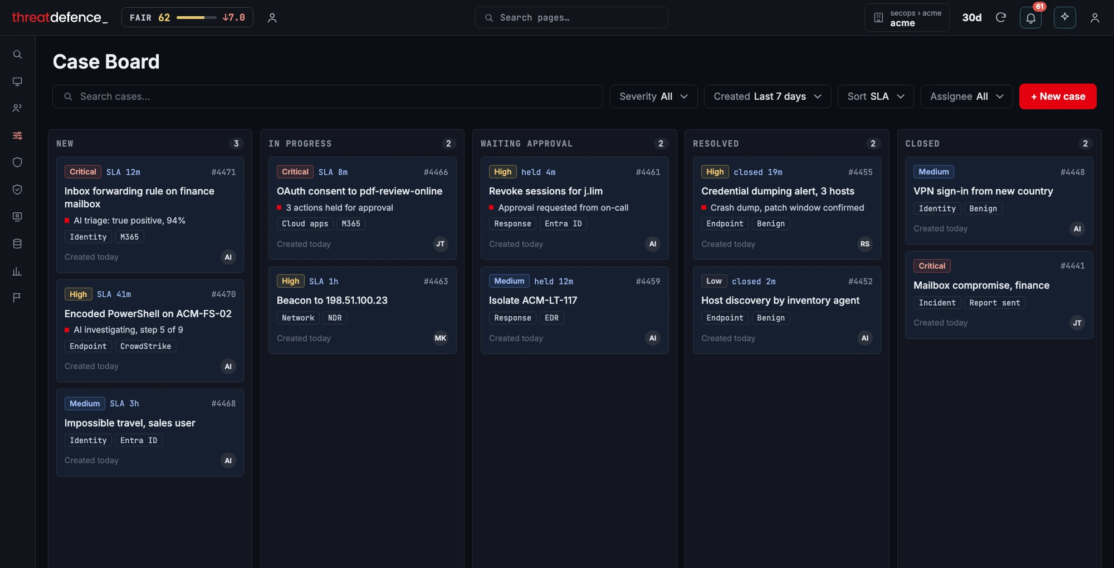Click the search icon in the left sidebar

(17, 55)
